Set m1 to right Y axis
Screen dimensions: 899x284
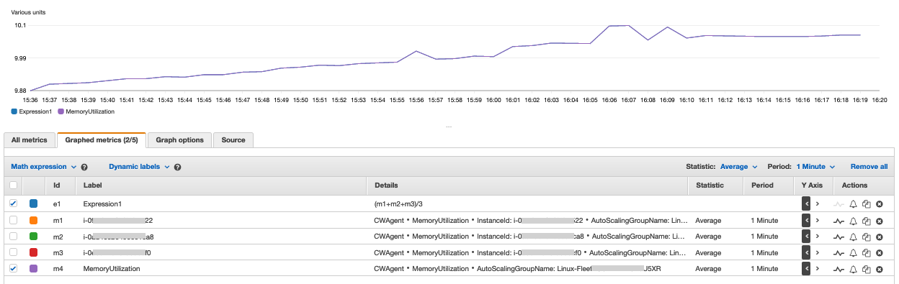click(x=817, y=220)
